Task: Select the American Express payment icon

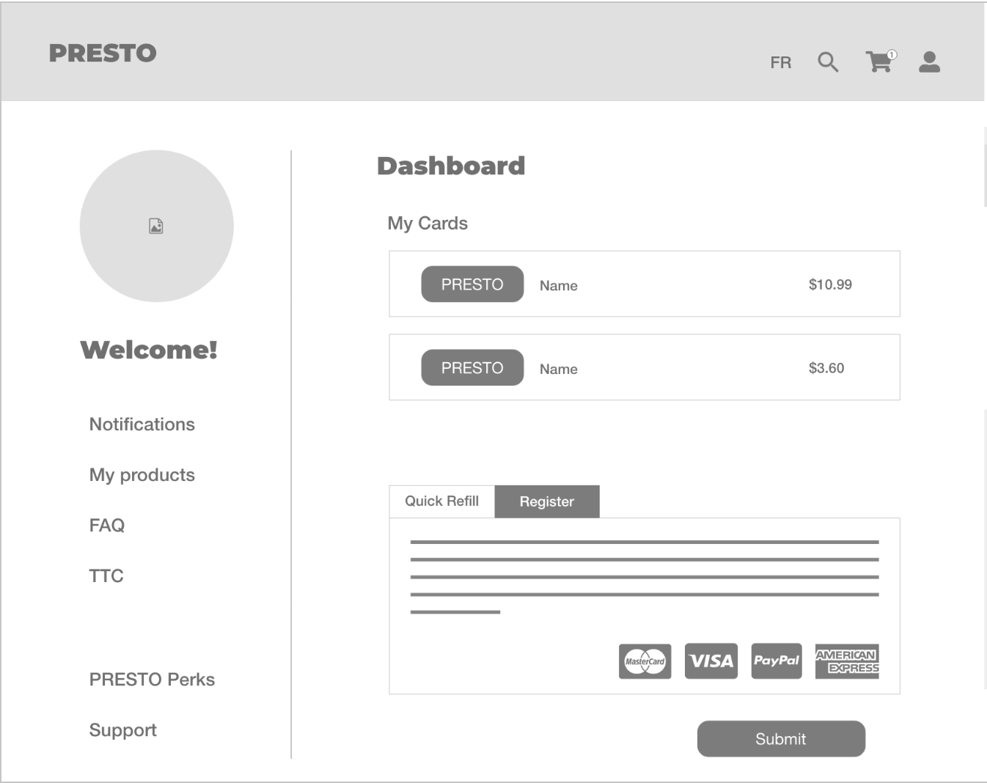Action: (x=847, y=661)
